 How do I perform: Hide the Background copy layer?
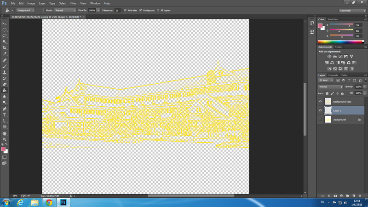tap(320, 102)
